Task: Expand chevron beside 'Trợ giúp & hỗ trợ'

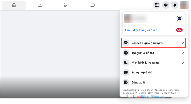Action: pyautogui.click(x=183, y=52)
